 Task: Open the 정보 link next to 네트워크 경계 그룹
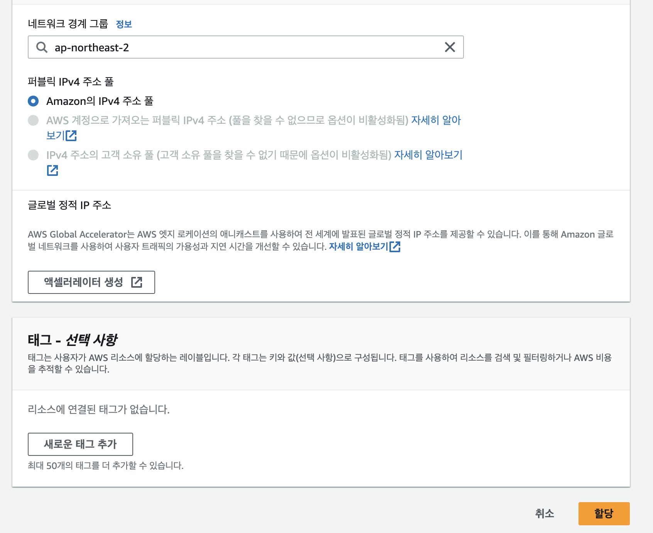pyautogui.click(x=124, y=24)
